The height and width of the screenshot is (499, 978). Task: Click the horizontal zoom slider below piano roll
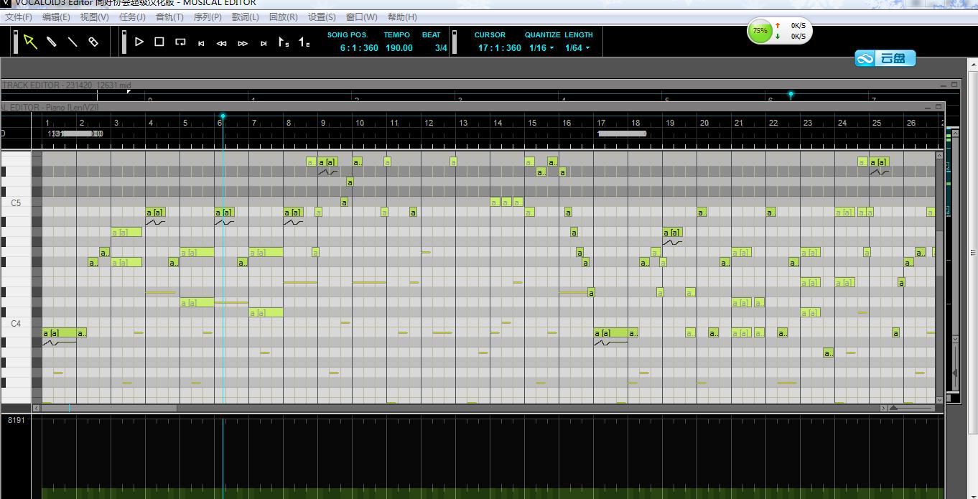[912, 408]
